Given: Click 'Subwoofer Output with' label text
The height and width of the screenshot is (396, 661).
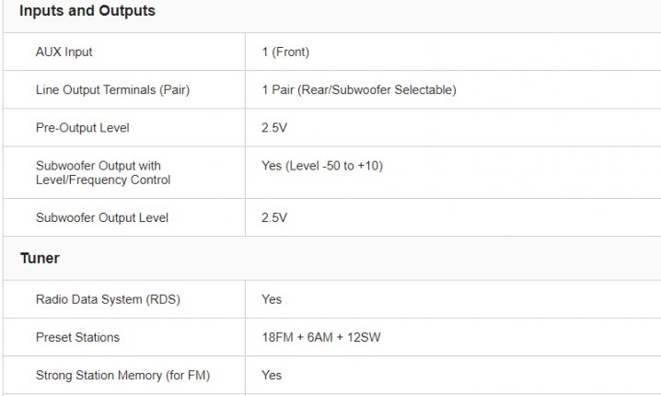Looking at the screenshot, I should coord(98,166).
